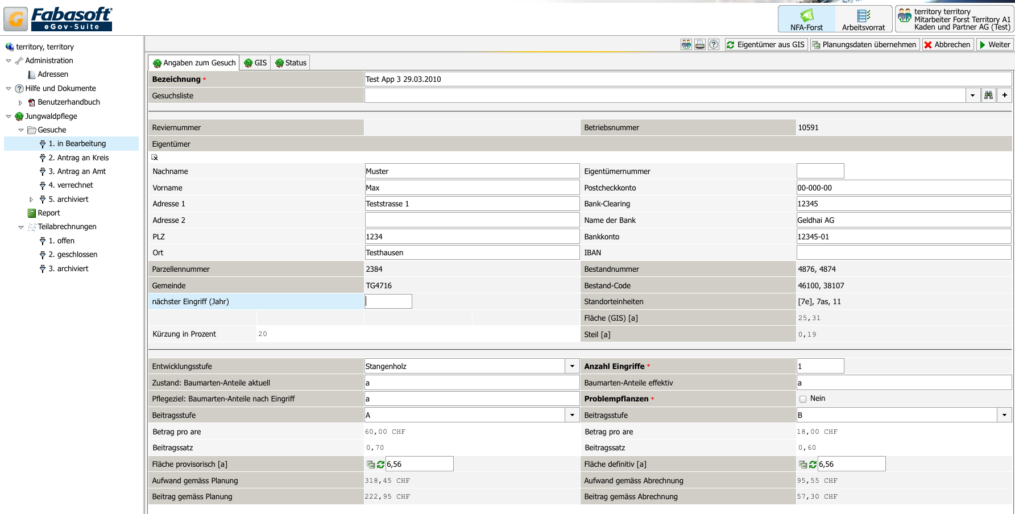Viewport: 1015px width, 514px height.
Task: Click the Nachname field containing Muster
Action: (472, 171)
